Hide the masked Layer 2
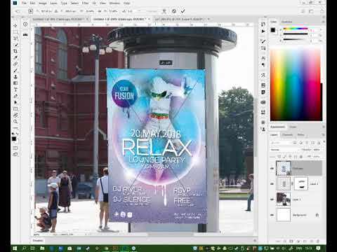 coord(272,184)
